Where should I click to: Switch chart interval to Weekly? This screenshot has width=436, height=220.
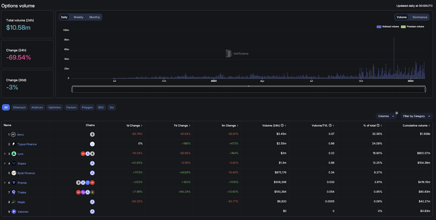tap(78, 17)
